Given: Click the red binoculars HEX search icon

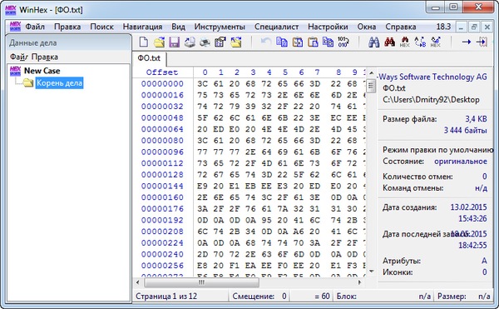Looking at the screenshot, I should [x=404, y=42].
